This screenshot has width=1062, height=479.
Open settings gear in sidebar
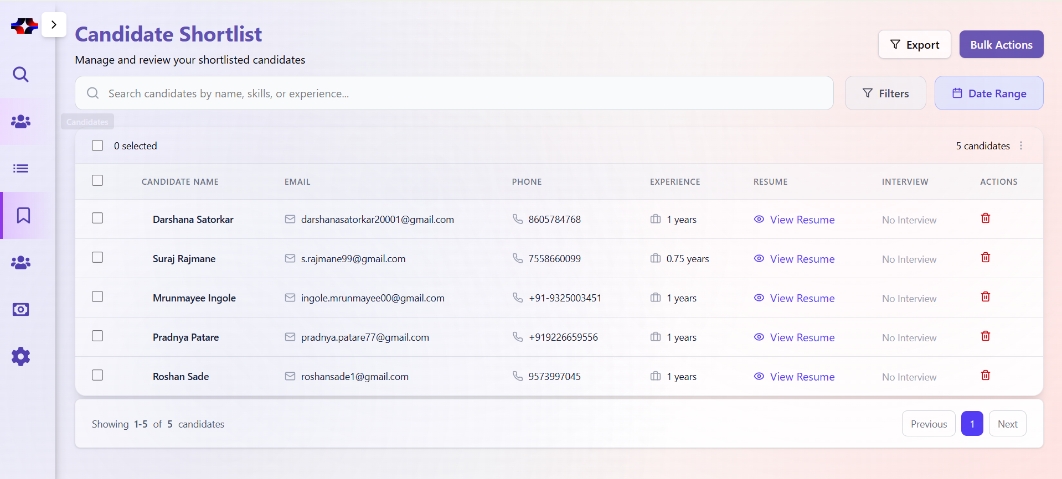click(21, 357)
